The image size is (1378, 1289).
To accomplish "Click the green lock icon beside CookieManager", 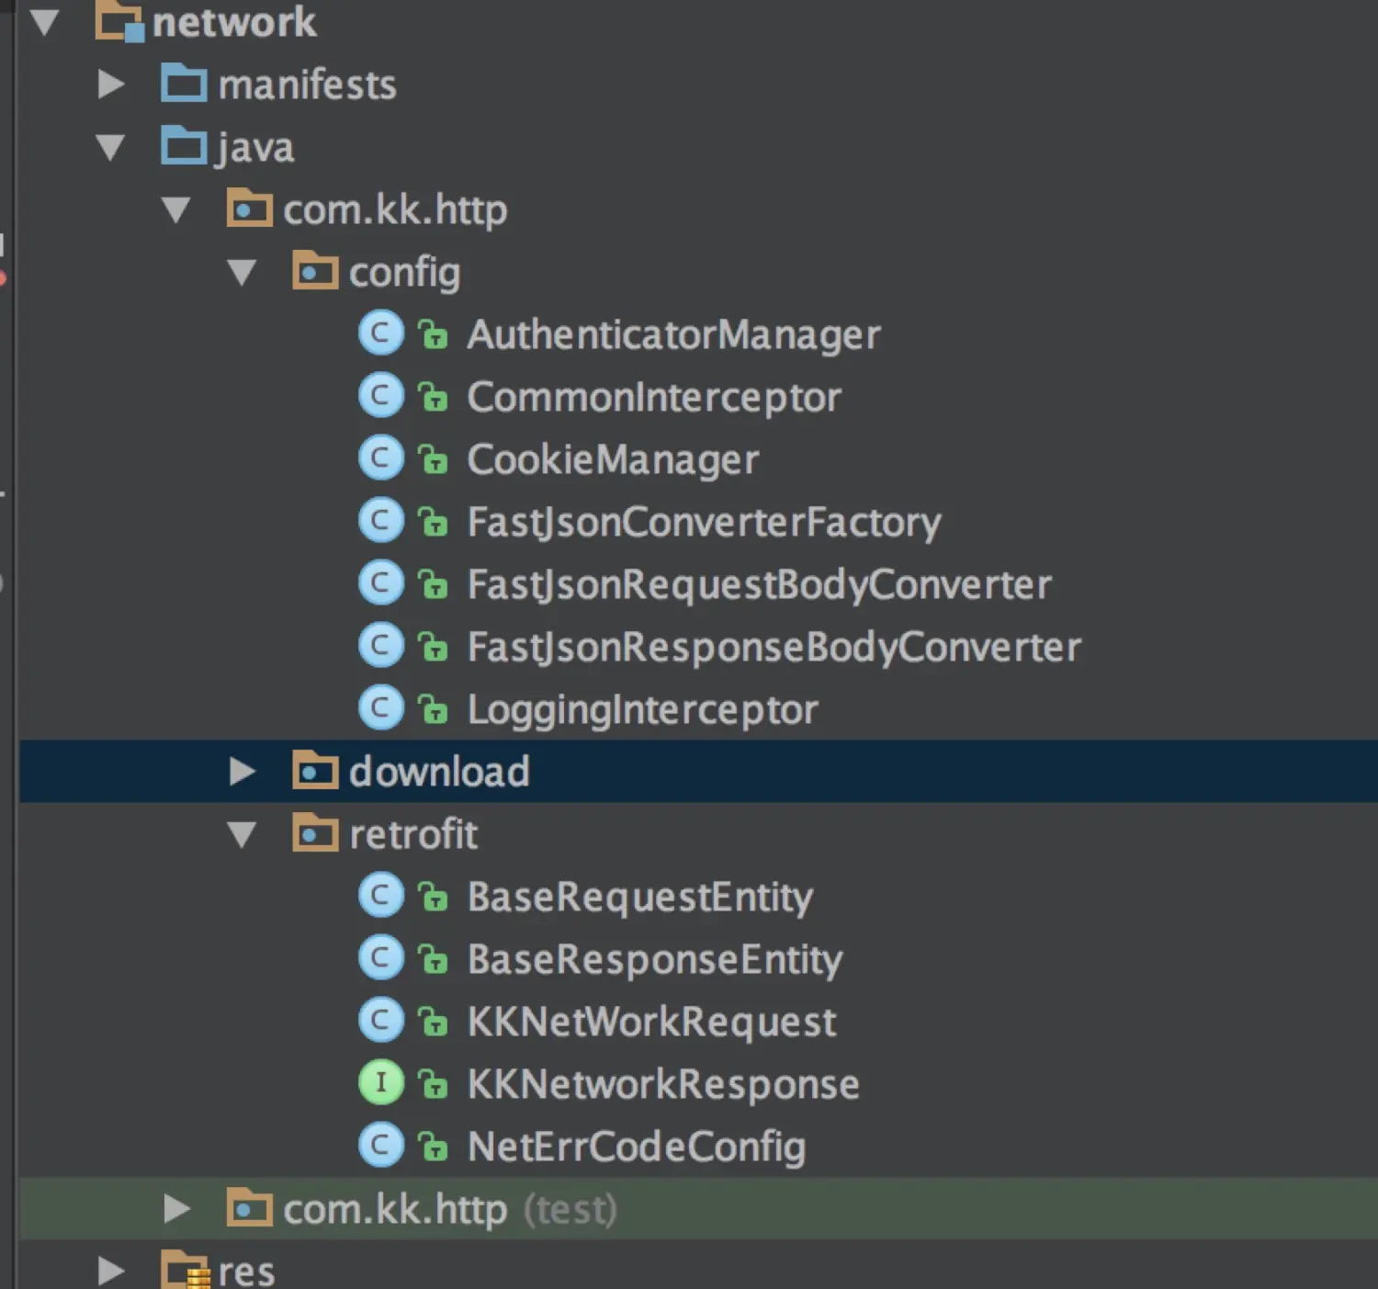I will coord(433,460).
